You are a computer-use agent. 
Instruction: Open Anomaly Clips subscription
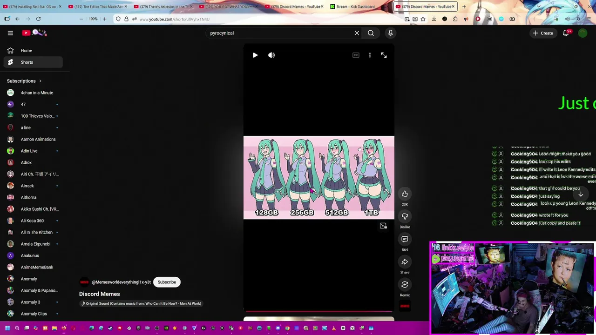pos(33,314)
